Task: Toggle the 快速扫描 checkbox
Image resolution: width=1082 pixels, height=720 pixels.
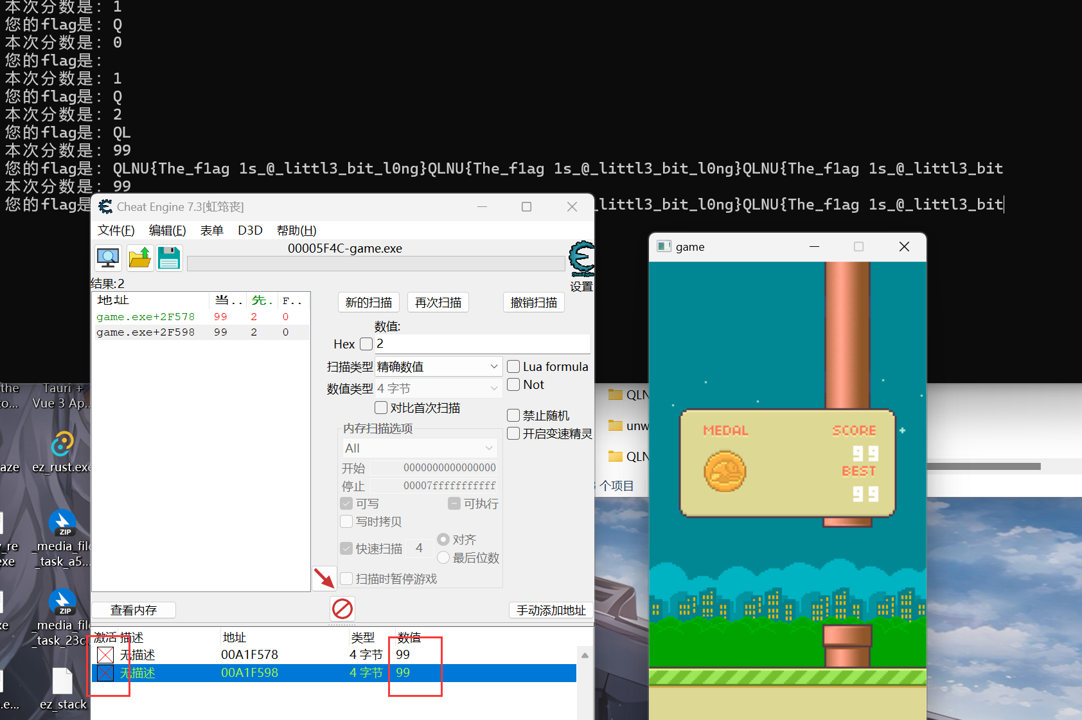Action: pos(346,548)
